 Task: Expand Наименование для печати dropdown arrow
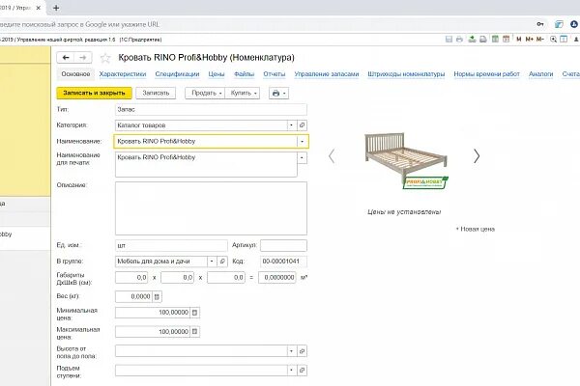coord(303,157)
